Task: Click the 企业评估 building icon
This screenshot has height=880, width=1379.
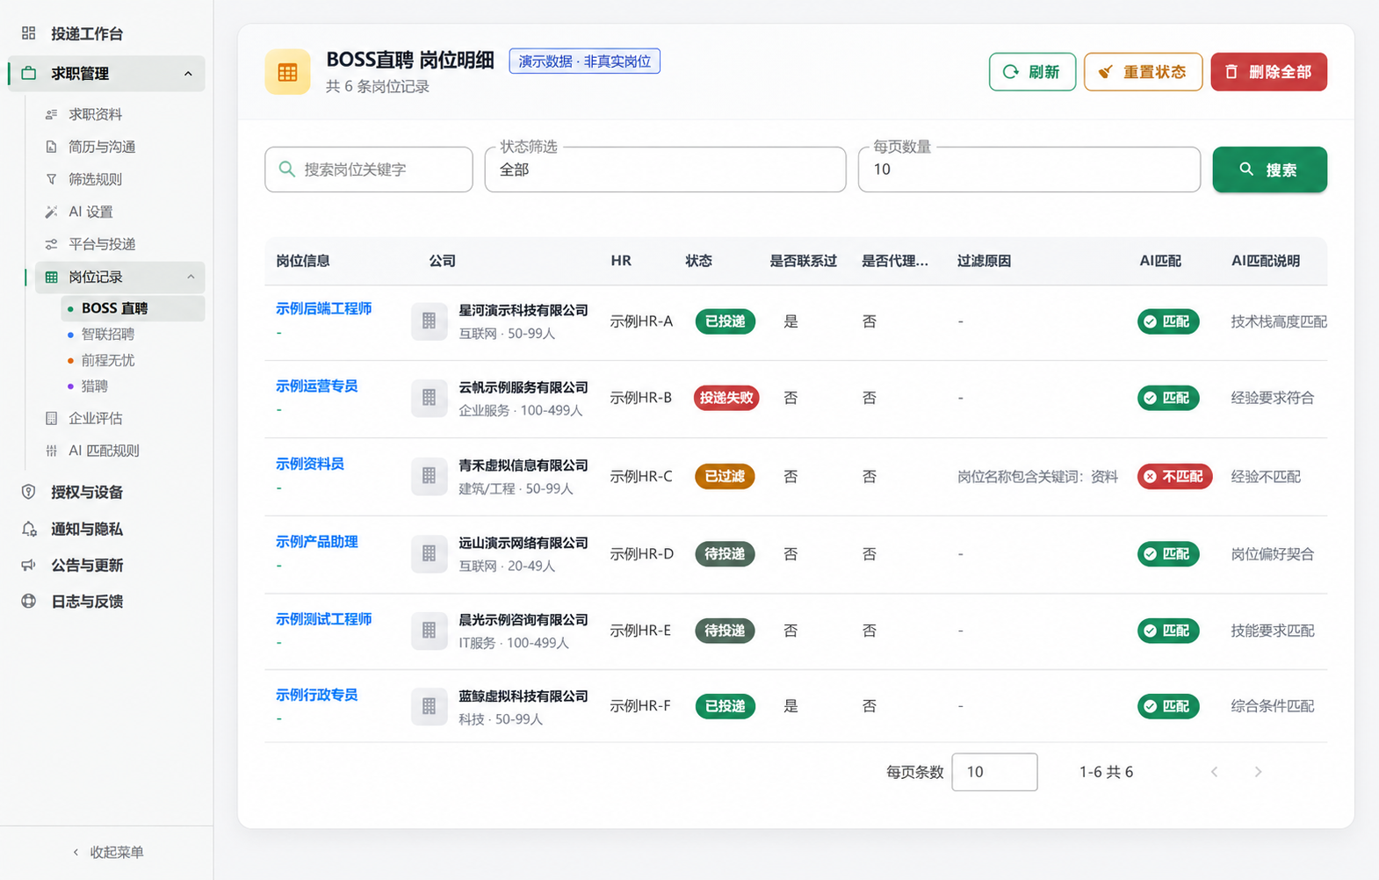Action: pos(51,418)
